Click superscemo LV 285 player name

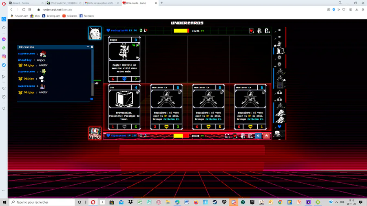click(x=124, y=136)
